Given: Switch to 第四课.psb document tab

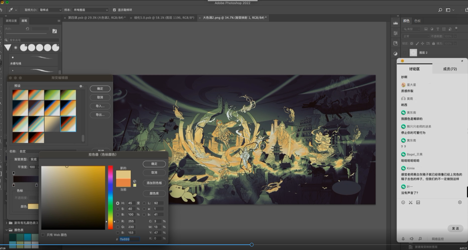Looking at the screenshot, I should [x=97, y=18].
